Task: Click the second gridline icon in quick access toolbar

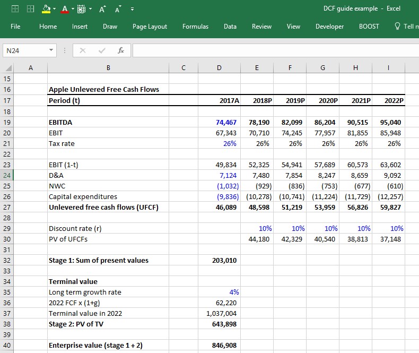Action: (x=30, y=9)
